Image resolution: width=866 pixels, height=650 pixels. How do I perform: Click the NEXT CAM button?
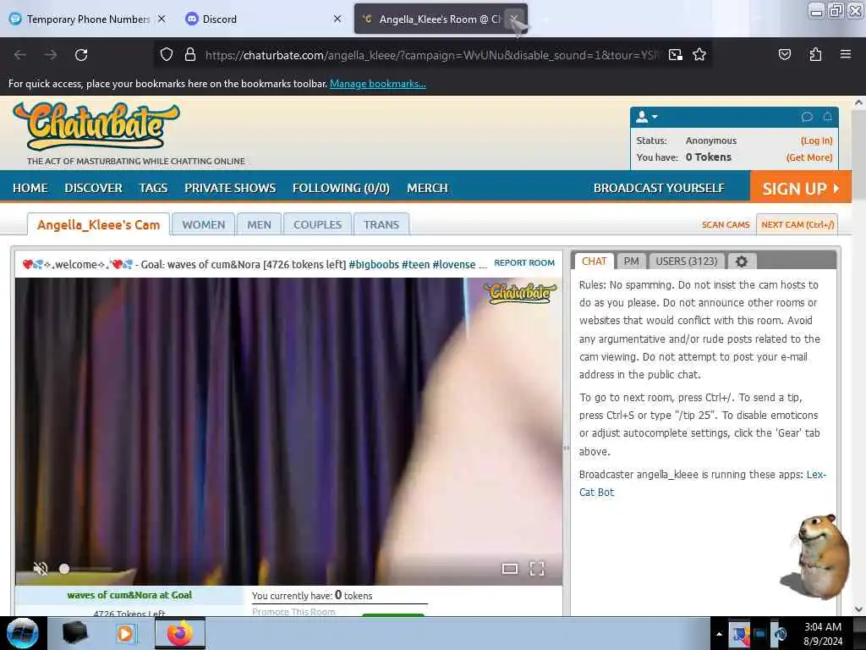point(797,224)
